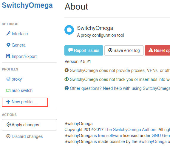Click the wrench icon beside Interface
This screenshot has height=146, width=170.
[x=8, y=33]
